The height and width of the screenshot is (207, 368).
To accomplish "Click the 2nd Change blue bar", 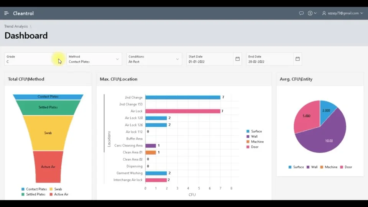I will tap(182, 97).
